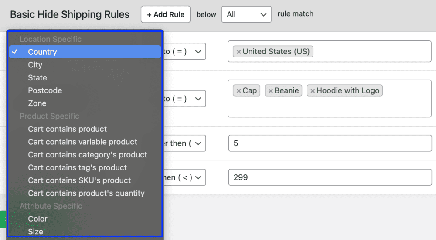This screenshot has height=240, width=436.
Task: Expand the less than ( < ) operator dropdown
Action: [x=184, y=177]
